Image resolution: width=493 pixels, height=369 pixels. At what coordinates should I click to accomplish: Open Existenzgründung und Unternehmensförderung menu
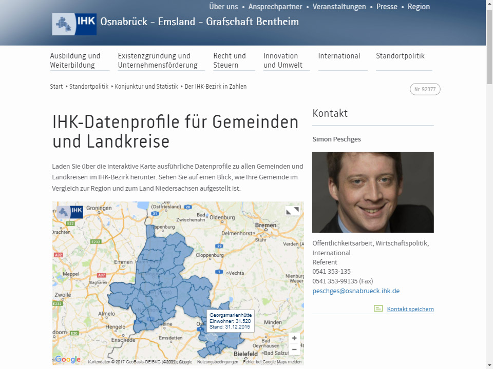coord(161,60)
